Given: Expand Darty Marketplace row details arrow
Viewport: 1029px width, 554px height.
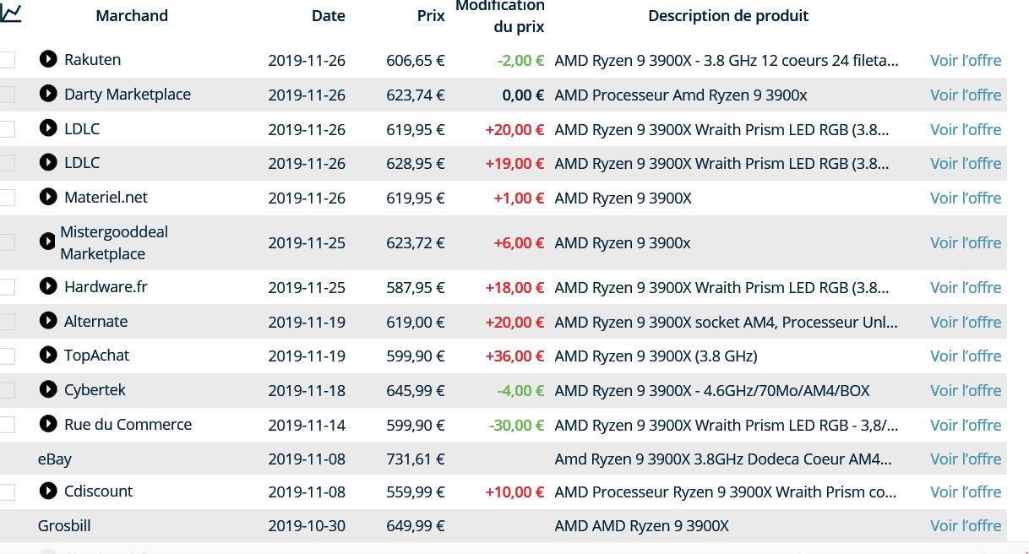Looking at the screenshot, I should [x=48, y=94].
